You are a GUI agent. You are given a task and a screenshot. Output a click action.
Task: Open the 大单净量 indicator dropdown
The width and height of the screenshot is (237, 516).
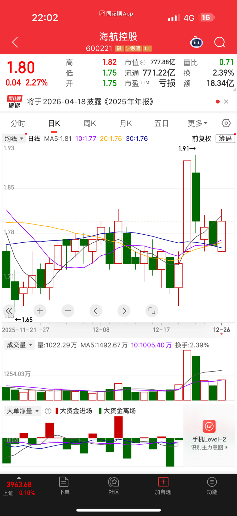(23, 411)
